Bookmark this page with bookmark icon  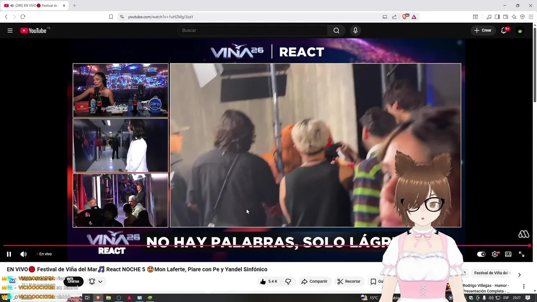point(111,17)
